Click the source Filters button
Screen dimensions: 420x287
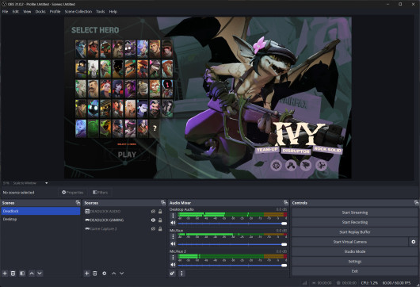coord(100,193)
